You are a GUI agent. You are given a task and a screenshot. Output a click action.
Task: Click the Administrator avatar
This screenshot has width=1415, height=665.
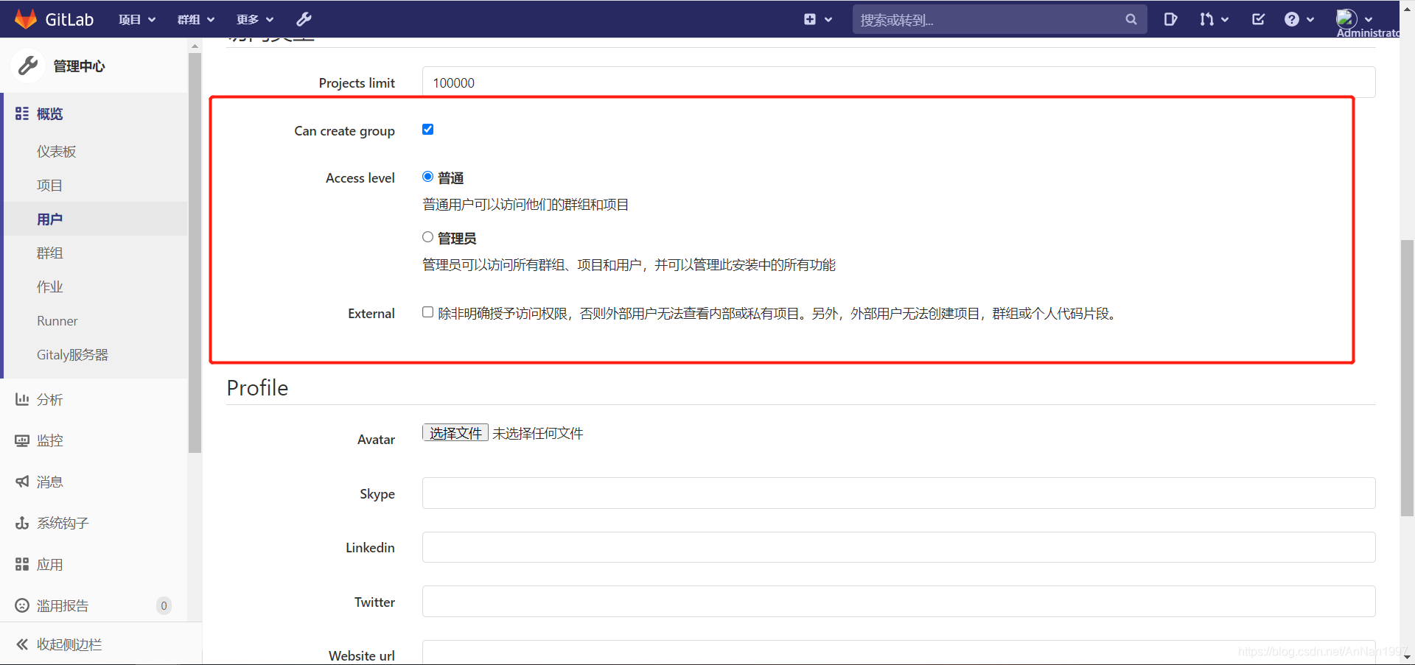[1346, 18]
